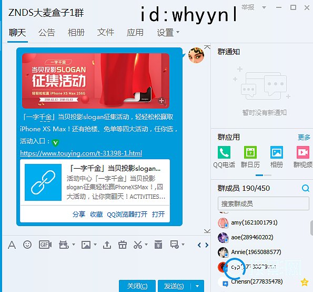Click 打开 on link card
313x292 pixels.
[x=158, y=215]
